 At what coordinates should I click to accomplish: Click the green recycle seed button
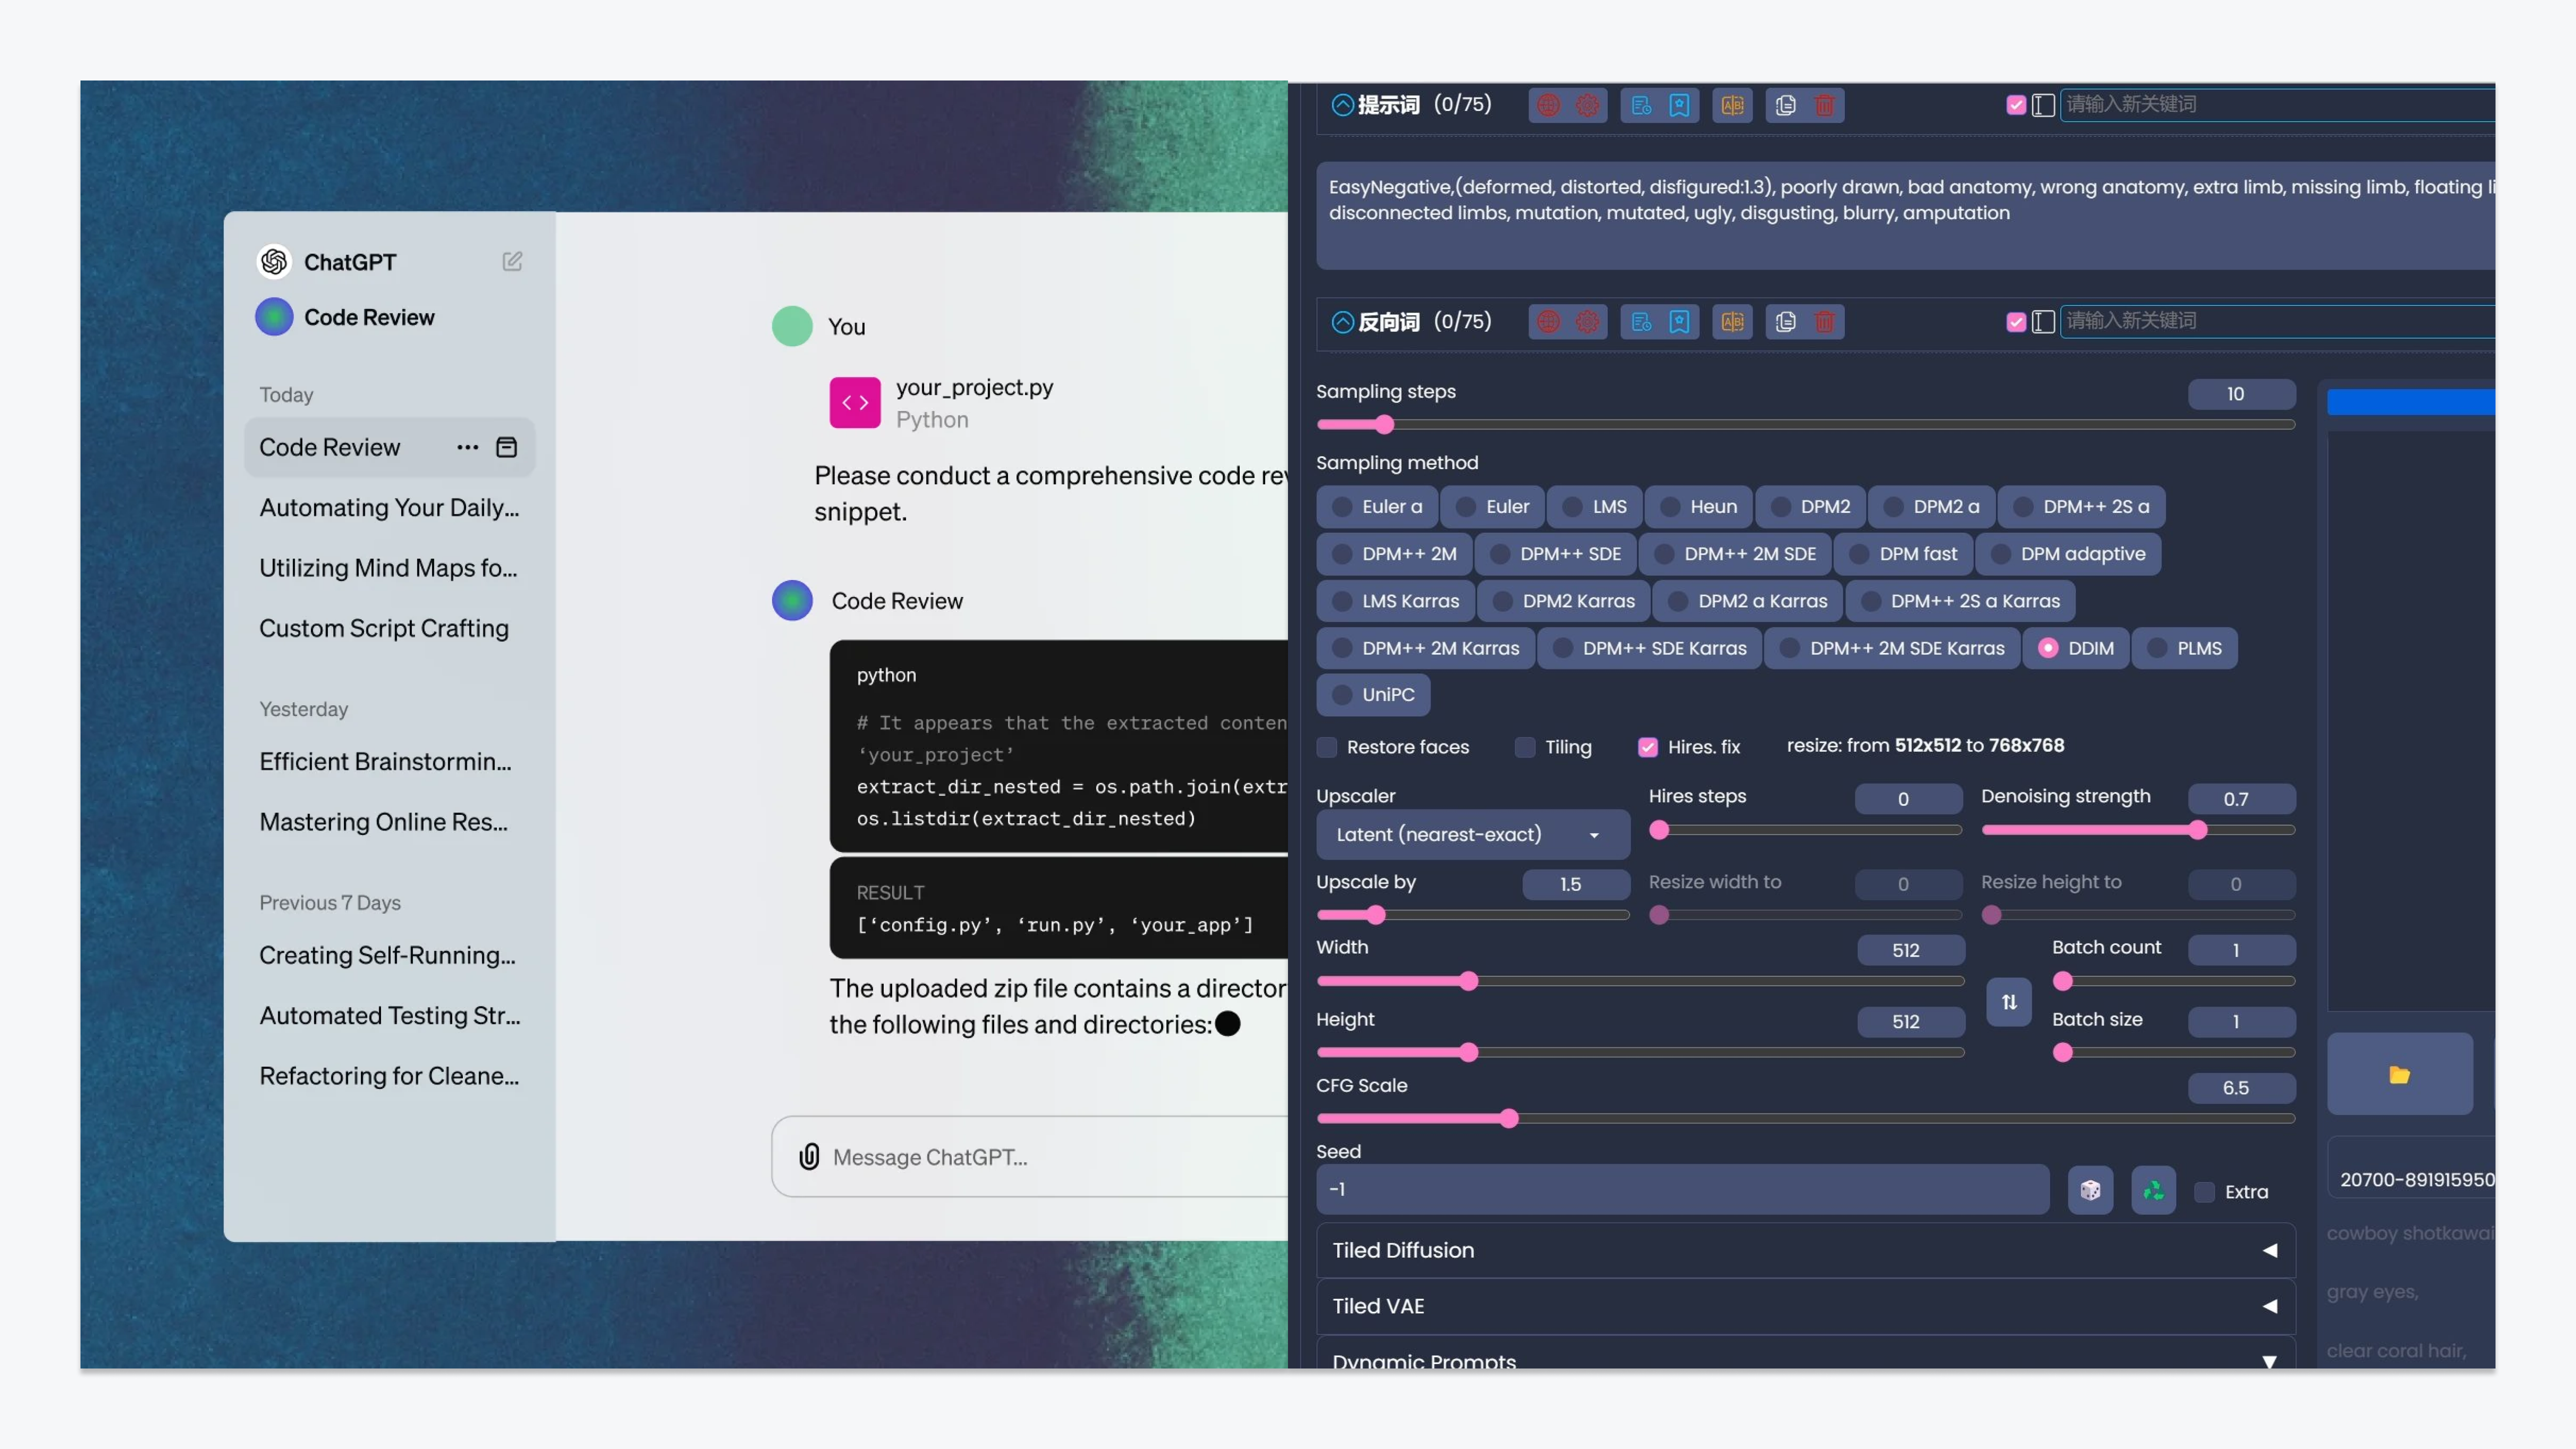2153,1190
